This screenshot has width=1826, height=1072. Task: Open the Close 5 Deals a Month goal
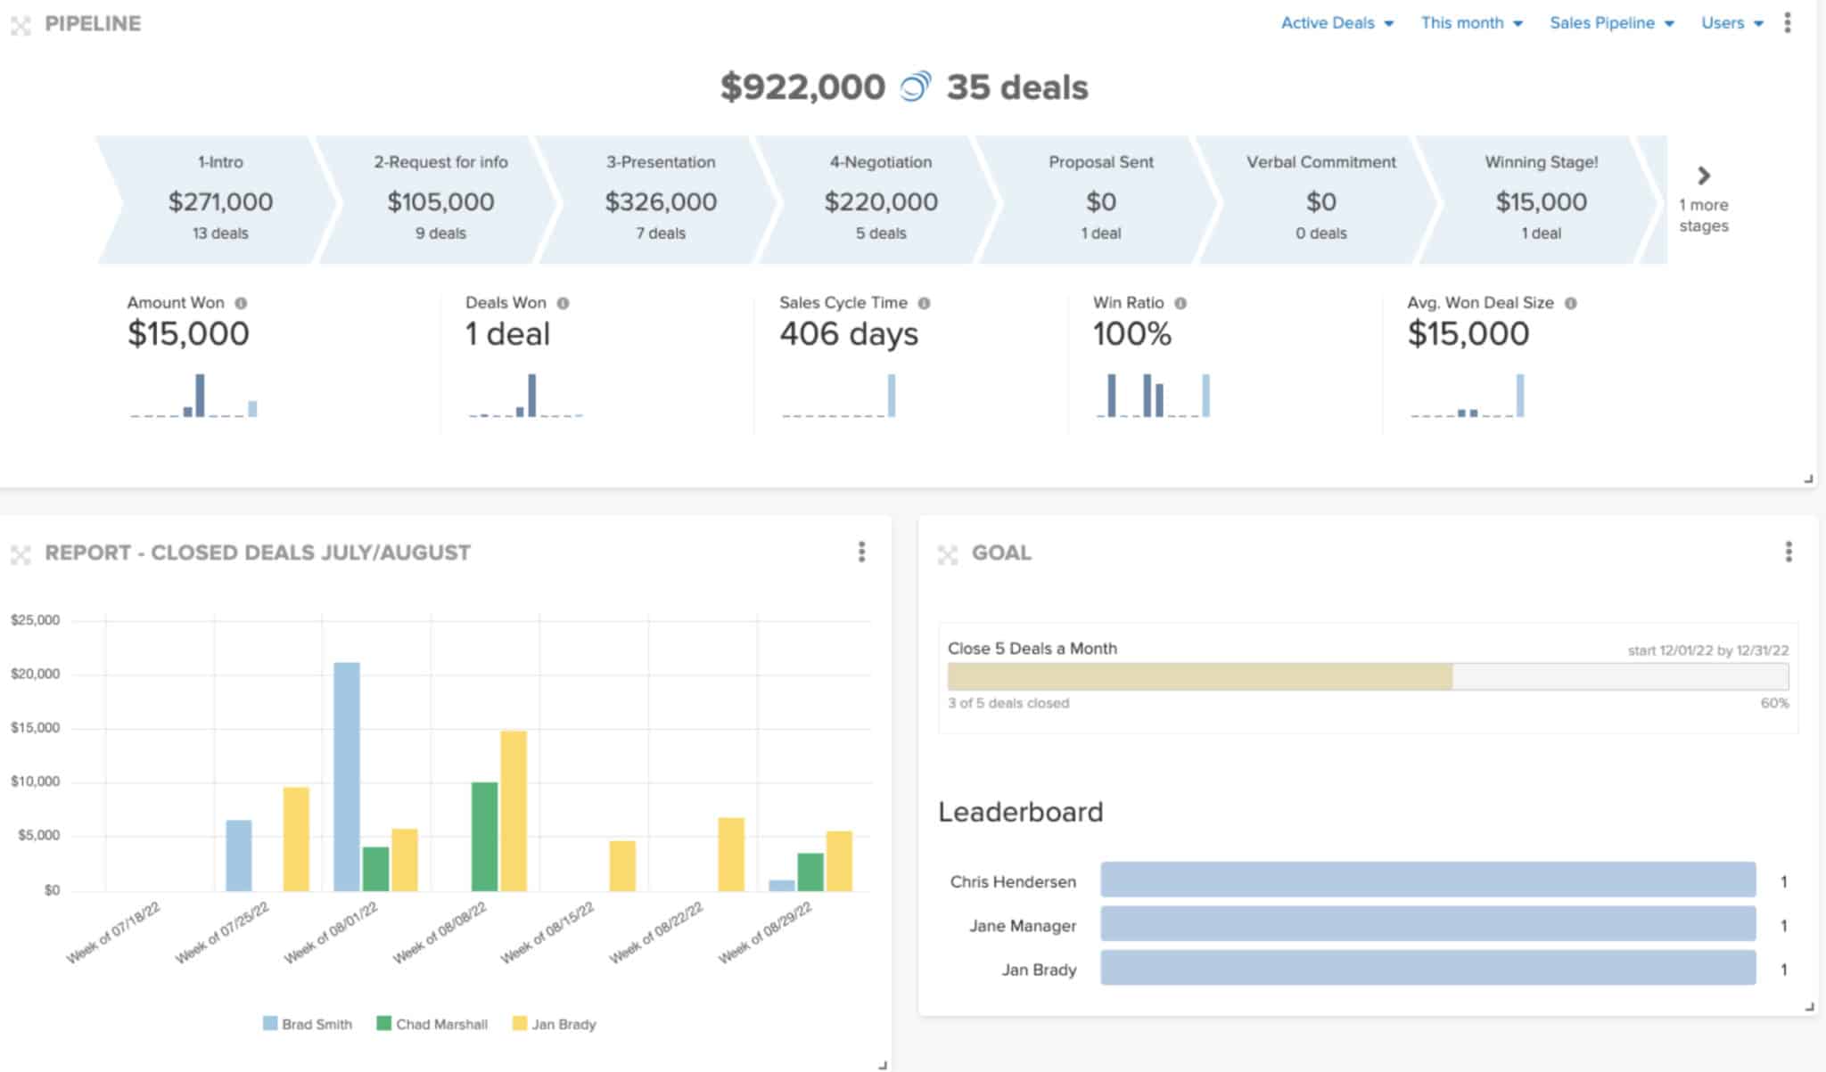(1032, 649)
